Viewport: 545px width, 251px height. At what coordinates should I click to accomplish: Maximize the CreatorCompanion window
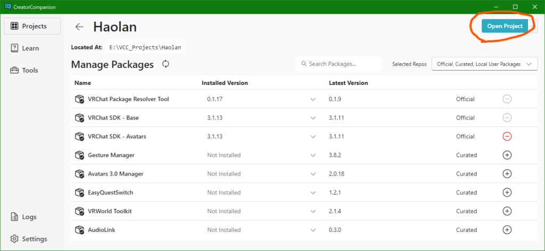515,7
